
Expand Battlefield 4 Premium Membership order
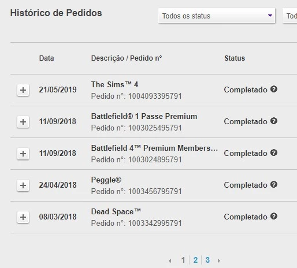pyautogui.click(x=23, y=154)
